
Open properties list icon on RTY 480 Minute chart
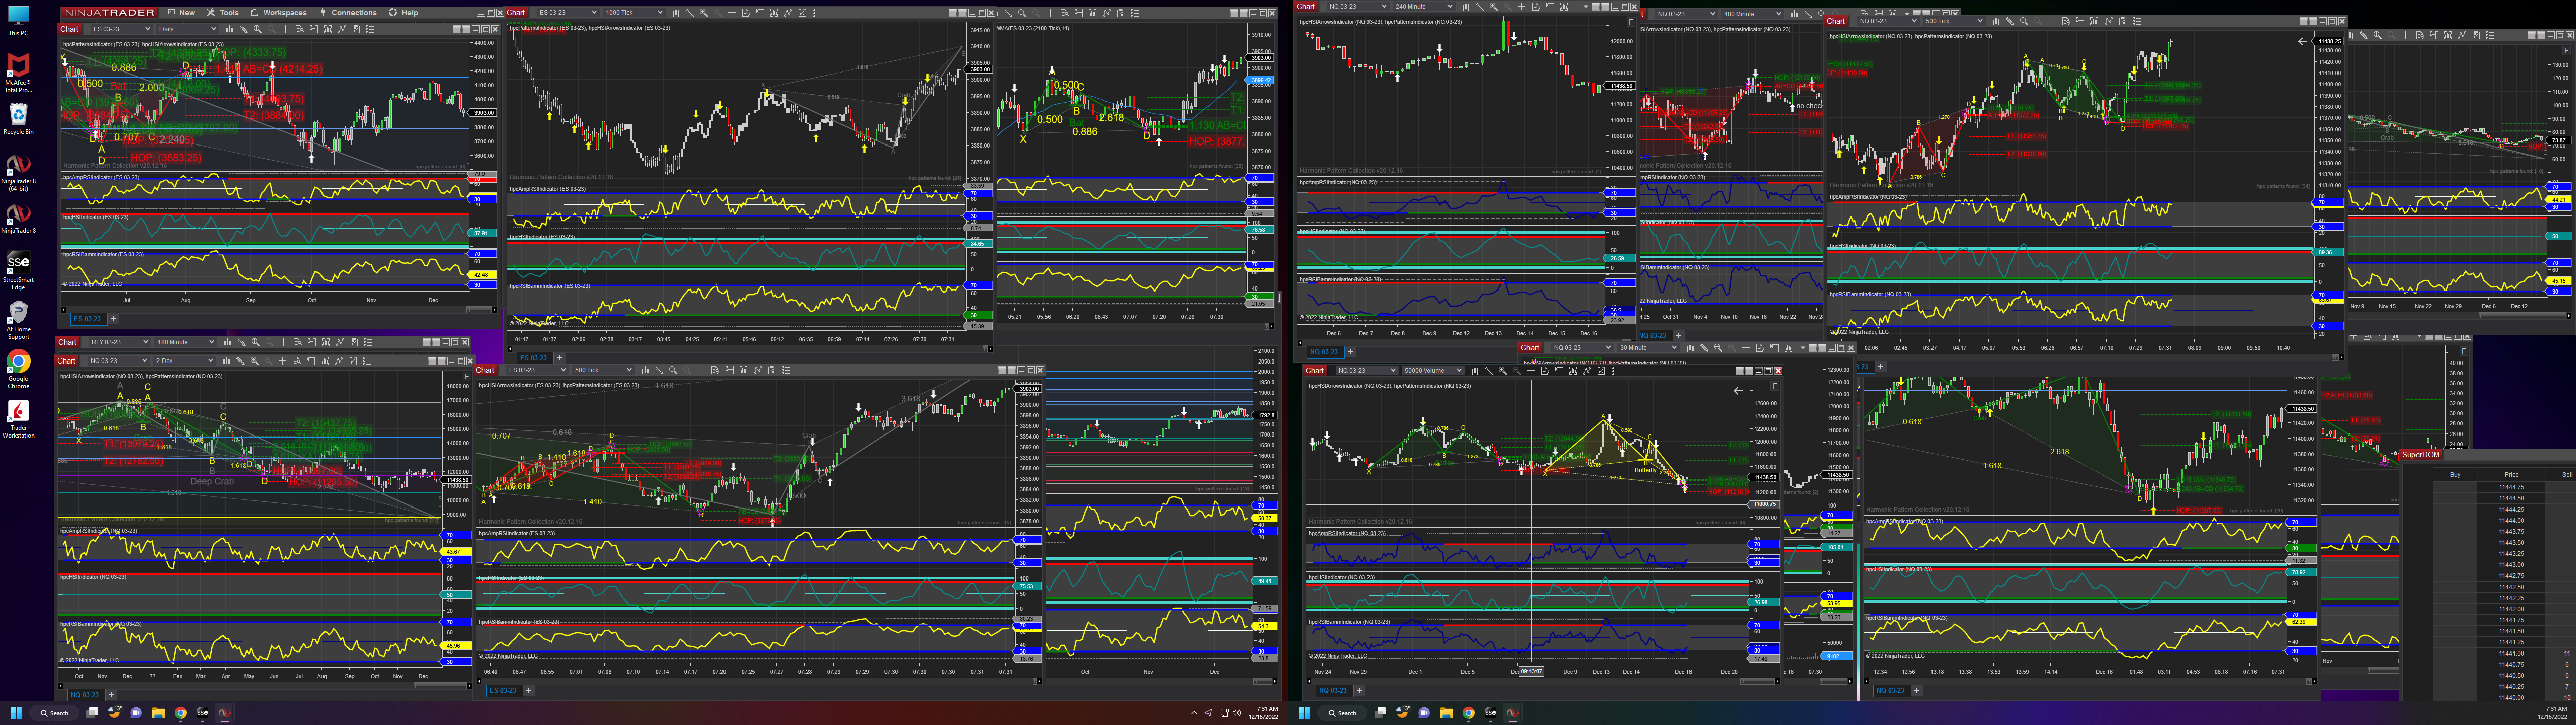pos(368,342)
